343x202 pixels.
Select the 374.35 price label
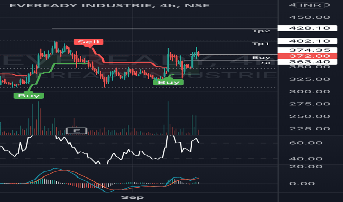[307, 50]
